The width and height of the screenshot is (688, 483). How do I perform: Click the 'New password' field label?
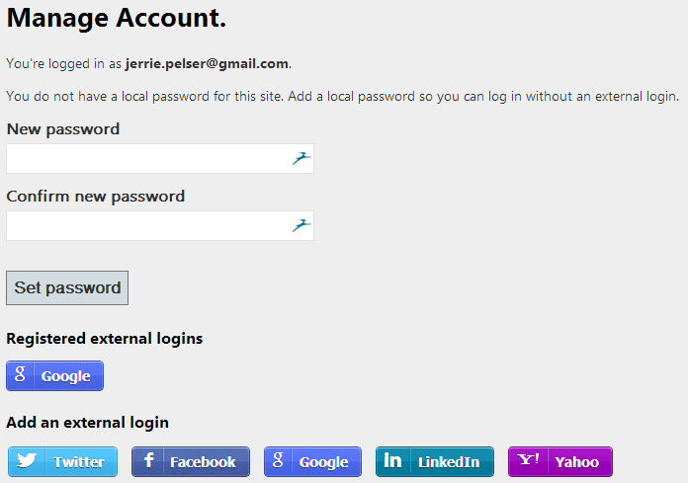click(x=63, y=129)
